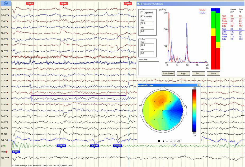This screenshot has width=245, height=167.
Task: Click the minus icon under the amplitude map
Action: [x=167, y=141]
